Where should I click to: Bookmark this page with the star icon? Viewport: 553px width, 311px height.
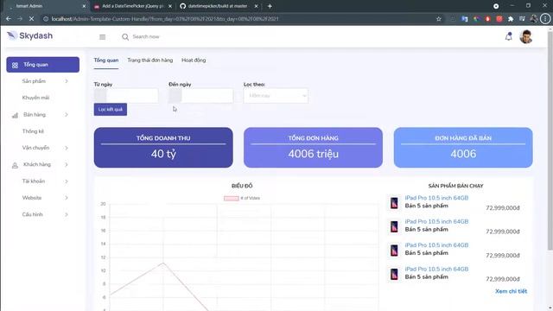[439, 19]
